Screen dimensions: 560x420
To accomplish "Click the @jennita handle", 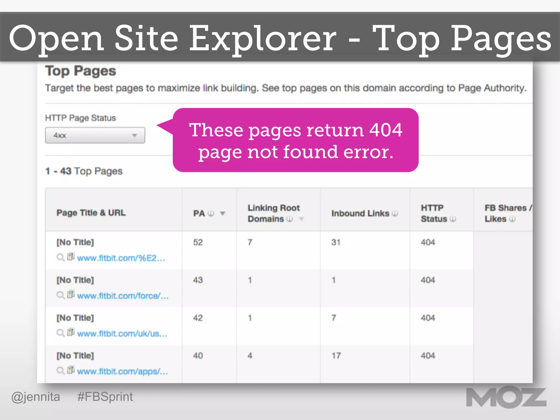I will (x=36, y=397).
